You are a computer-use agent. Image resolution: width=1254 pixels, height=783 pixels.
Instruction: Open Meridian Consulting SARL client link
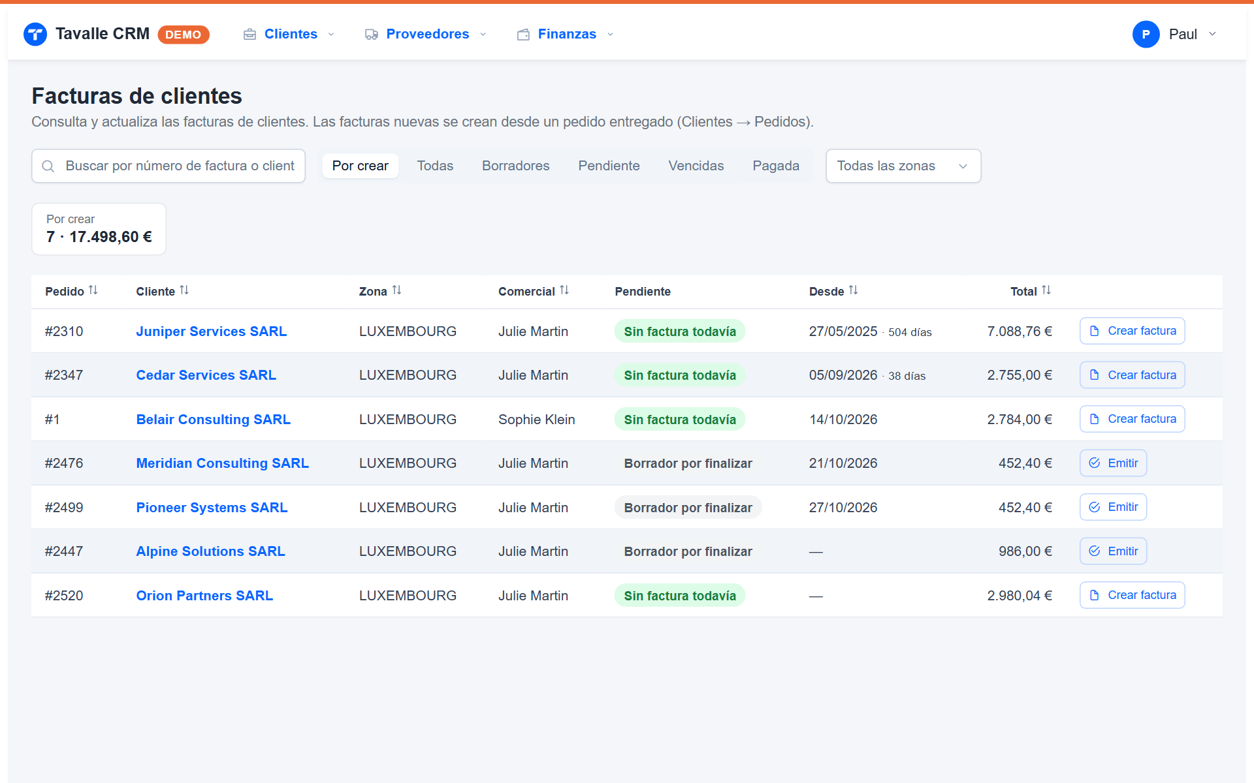coord(222,463)
